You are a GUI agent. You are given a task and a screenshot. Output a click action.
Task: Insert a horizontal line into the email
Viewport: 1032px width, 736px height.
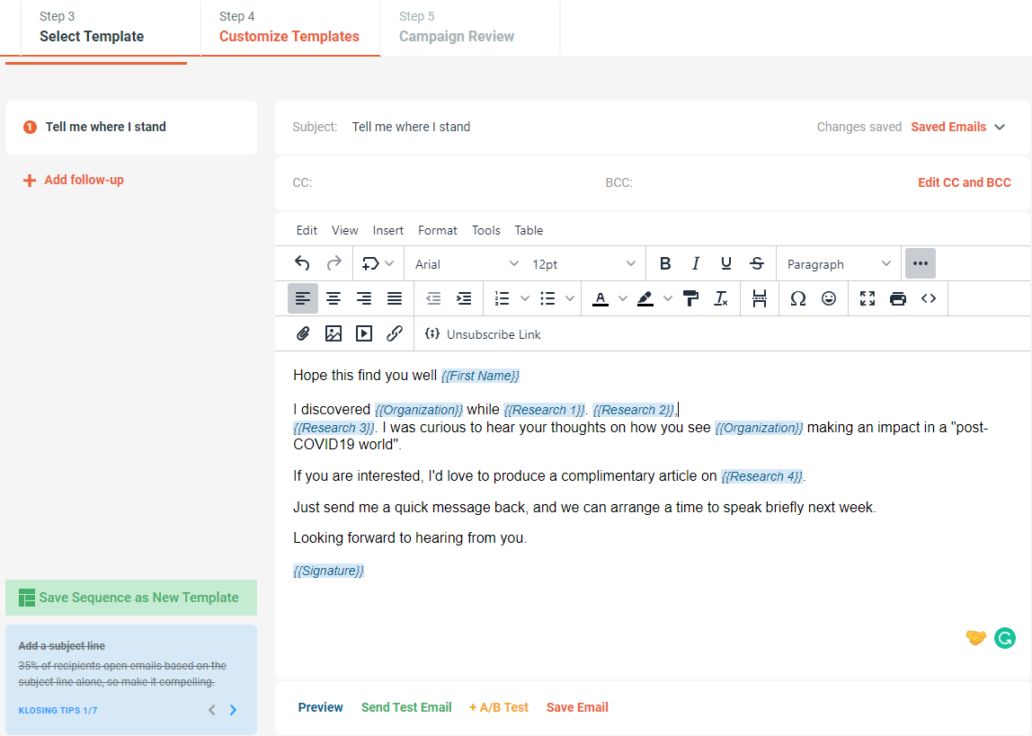tap(759, 297)
